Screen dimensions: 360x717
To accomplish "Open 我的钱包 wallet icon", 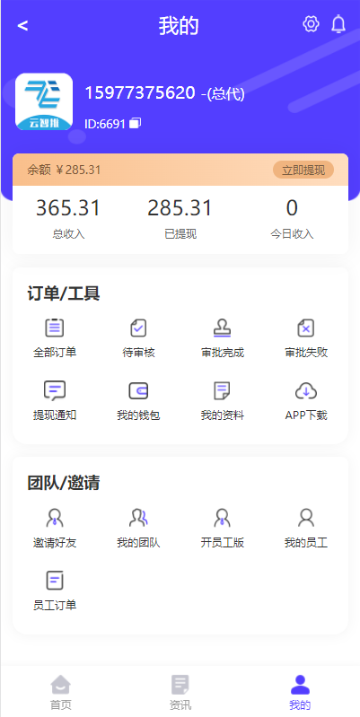I will (x=138, y=391).
